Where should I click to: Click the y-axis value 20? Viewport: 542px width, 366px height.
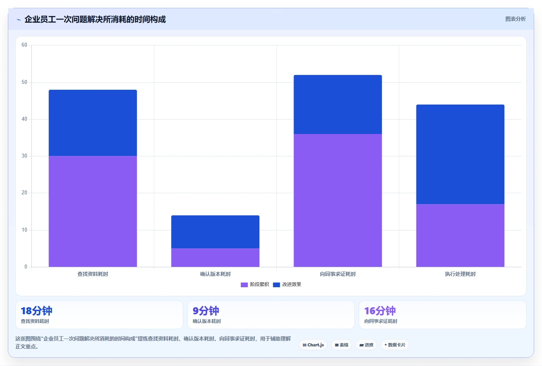(24, 193)
